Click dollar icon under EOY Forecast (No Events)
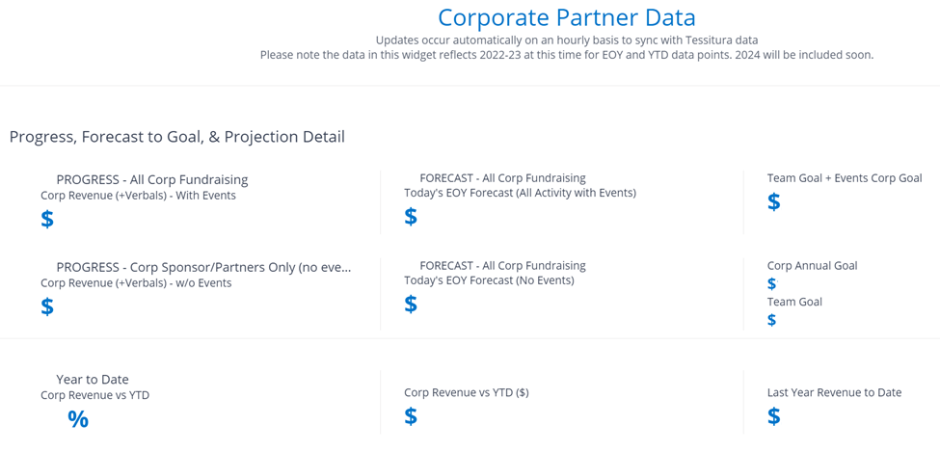This screenshot has height=452, width=940. click(x=411, y=305)
